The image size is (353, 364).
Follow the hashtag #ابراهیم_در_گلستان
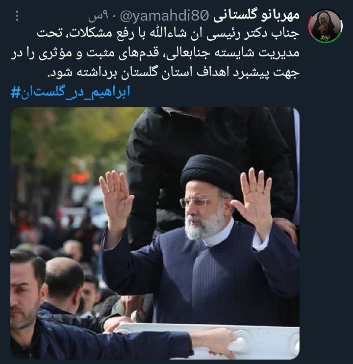(x=71, y=92)
